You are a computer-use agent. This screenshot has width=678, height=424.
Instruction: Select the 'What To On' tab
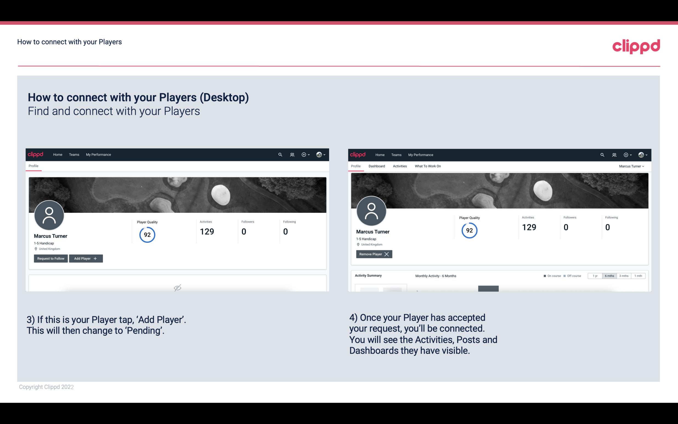tap(428, 166)
